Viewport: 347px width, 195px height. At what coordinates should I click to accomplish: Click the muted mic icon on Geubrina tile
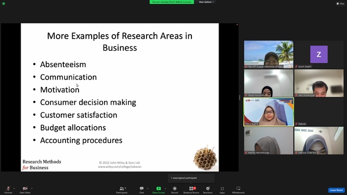(x=246, y=95)
